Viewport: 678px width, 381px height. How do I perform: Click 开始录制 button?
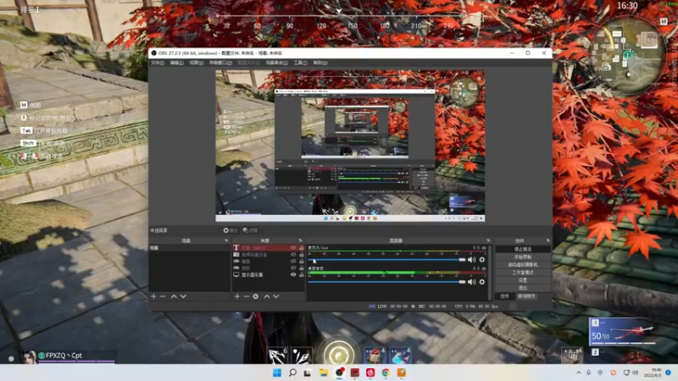pos(523,257)
